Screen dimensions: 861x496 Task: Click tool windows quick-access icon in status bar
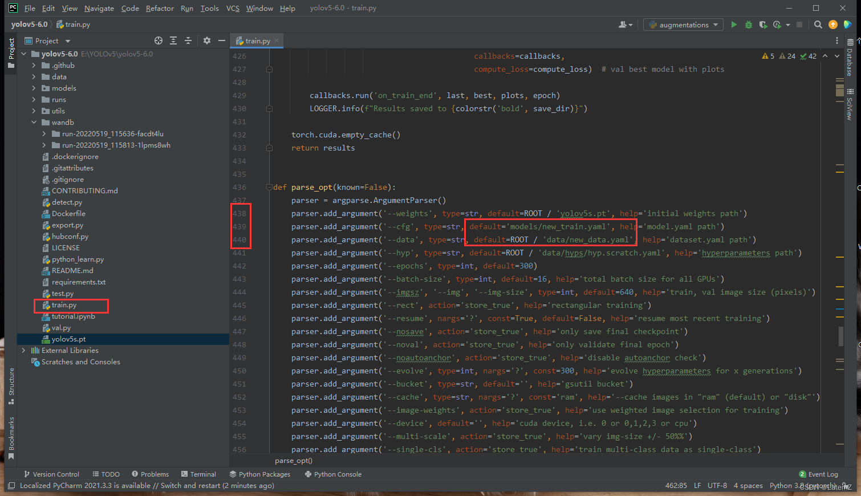pyautogui.click(x=11, y=486)
